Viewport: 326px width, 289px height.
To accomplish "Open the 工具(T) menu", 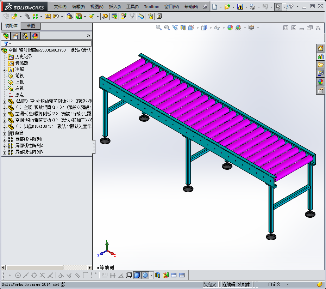I will click(132, 7).
